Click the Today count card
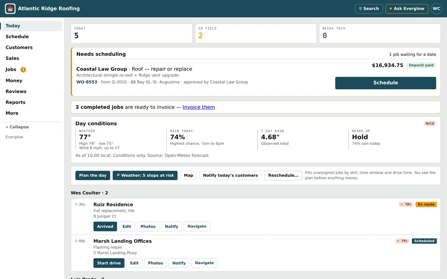Screen dimensions: 447x279 coord(131,33)
